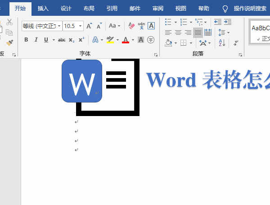Expand borders dropdown arrow
270x205 pixels.
pyautogui.click(x=191, y=43)
